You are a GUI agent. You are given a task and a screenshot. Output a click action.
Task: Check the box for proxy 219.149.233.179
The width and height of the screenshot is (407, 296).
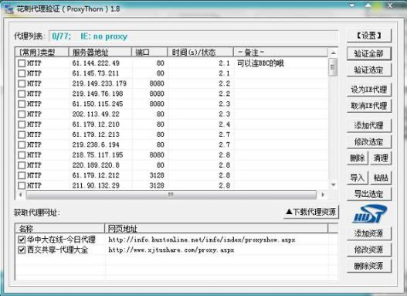(x=22, y=83)
